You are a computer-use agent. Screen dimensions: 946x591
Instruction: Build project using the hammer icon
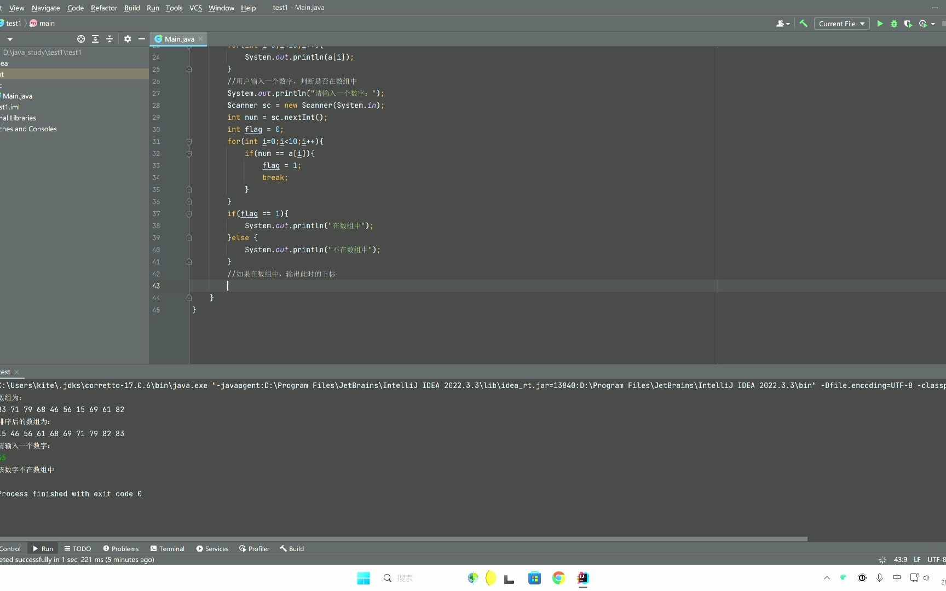(804, 24)
